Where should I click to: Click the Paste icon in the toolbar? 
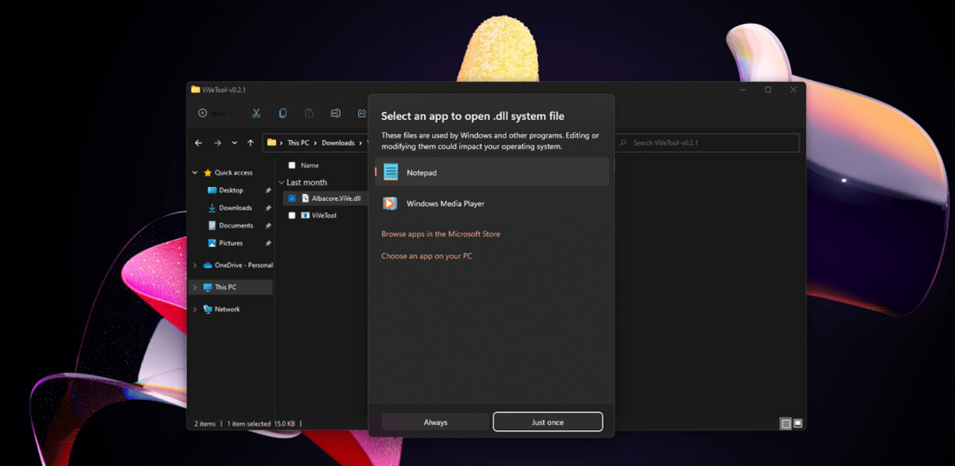[309, 113]
